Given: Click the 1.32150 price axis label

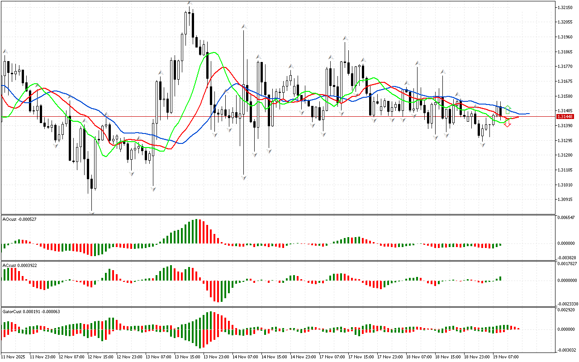Looking at the screenshot, I should 565,8.
